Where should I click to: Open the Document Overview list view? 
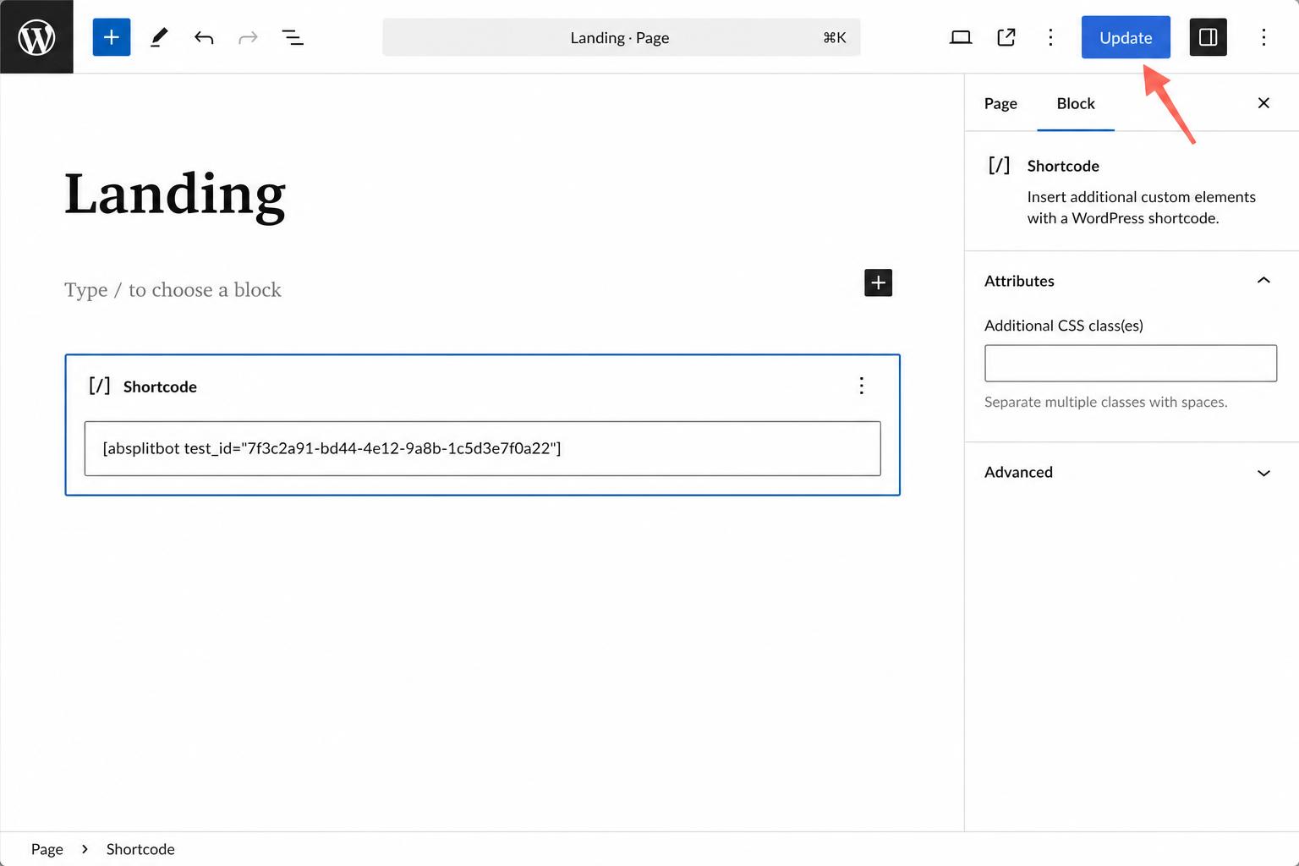[293, 37]
